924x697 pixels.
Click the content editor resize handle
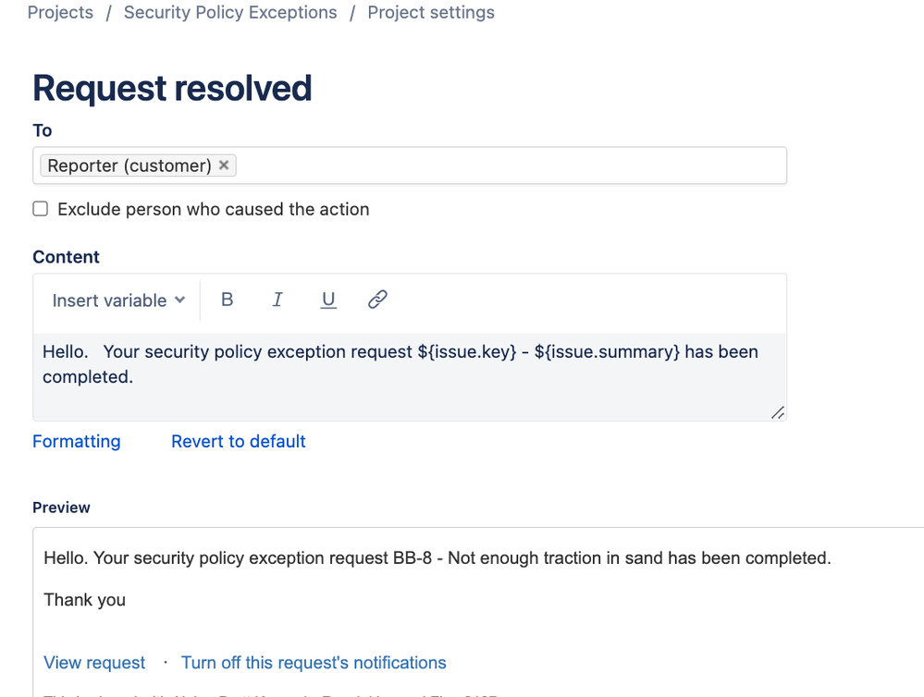point(778,412)
